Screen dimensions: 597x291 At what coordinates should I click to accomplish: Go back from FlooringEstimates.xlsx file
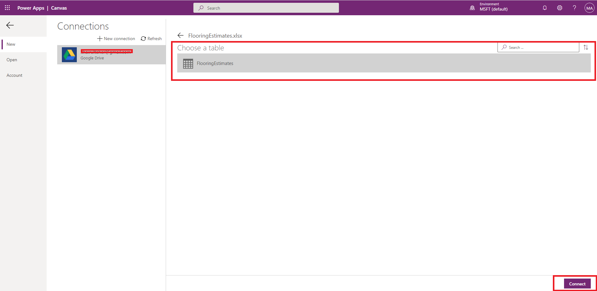click(181, 35)
